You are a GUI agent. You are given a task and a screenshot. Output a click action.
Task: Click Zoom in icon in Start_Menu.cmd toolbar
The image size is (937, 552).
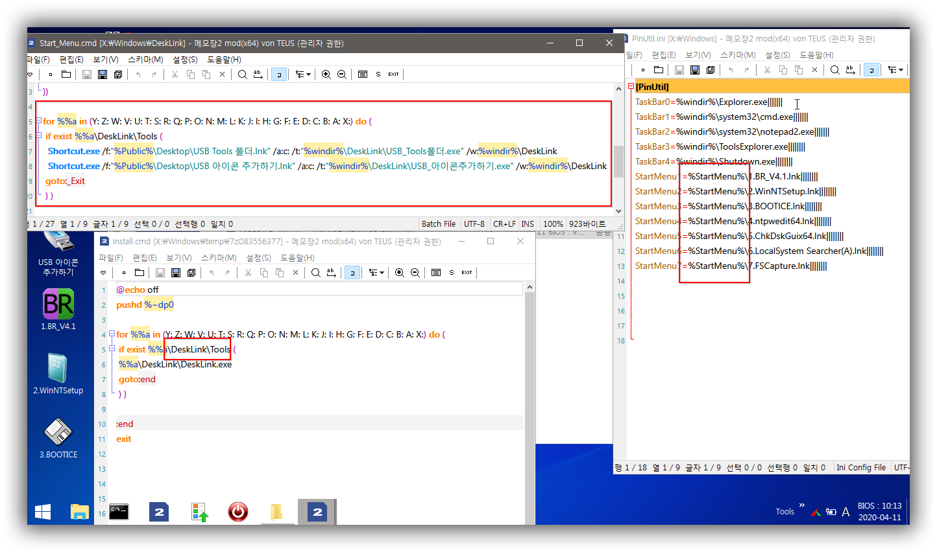tap(326, 75)
